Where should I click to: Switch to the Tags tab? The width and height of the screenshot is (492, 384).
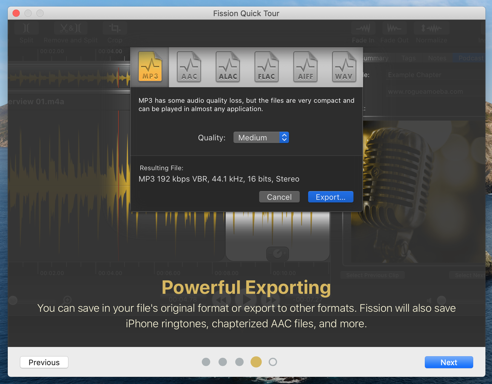408,58
